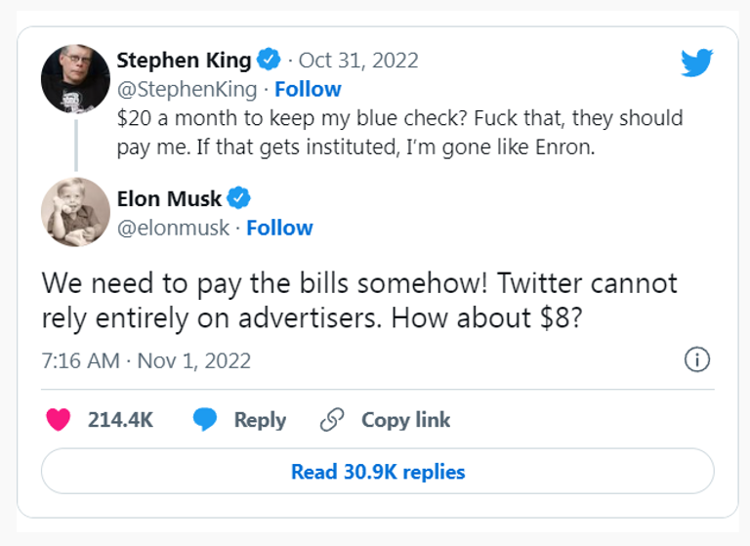Open Elon Musk's profile picture
The image size is (750, 546).
coord(75,212)
